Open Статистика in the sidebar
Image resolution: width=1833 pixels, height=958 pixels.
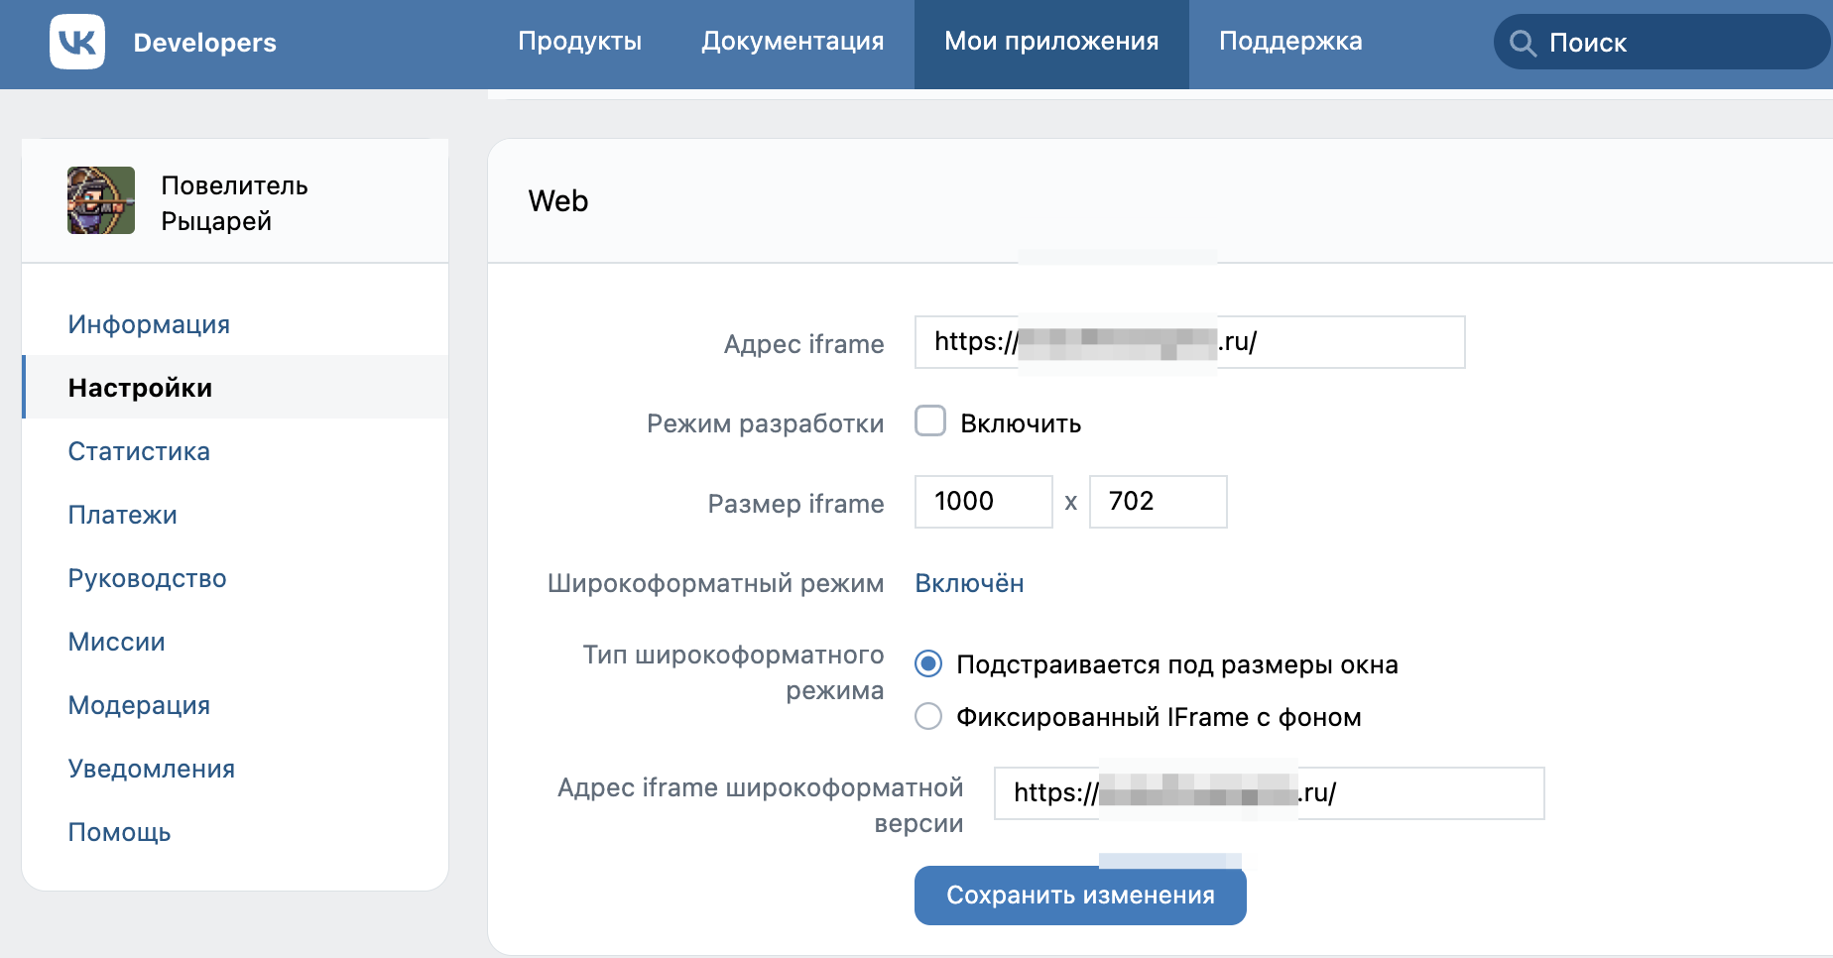point(139,451)
